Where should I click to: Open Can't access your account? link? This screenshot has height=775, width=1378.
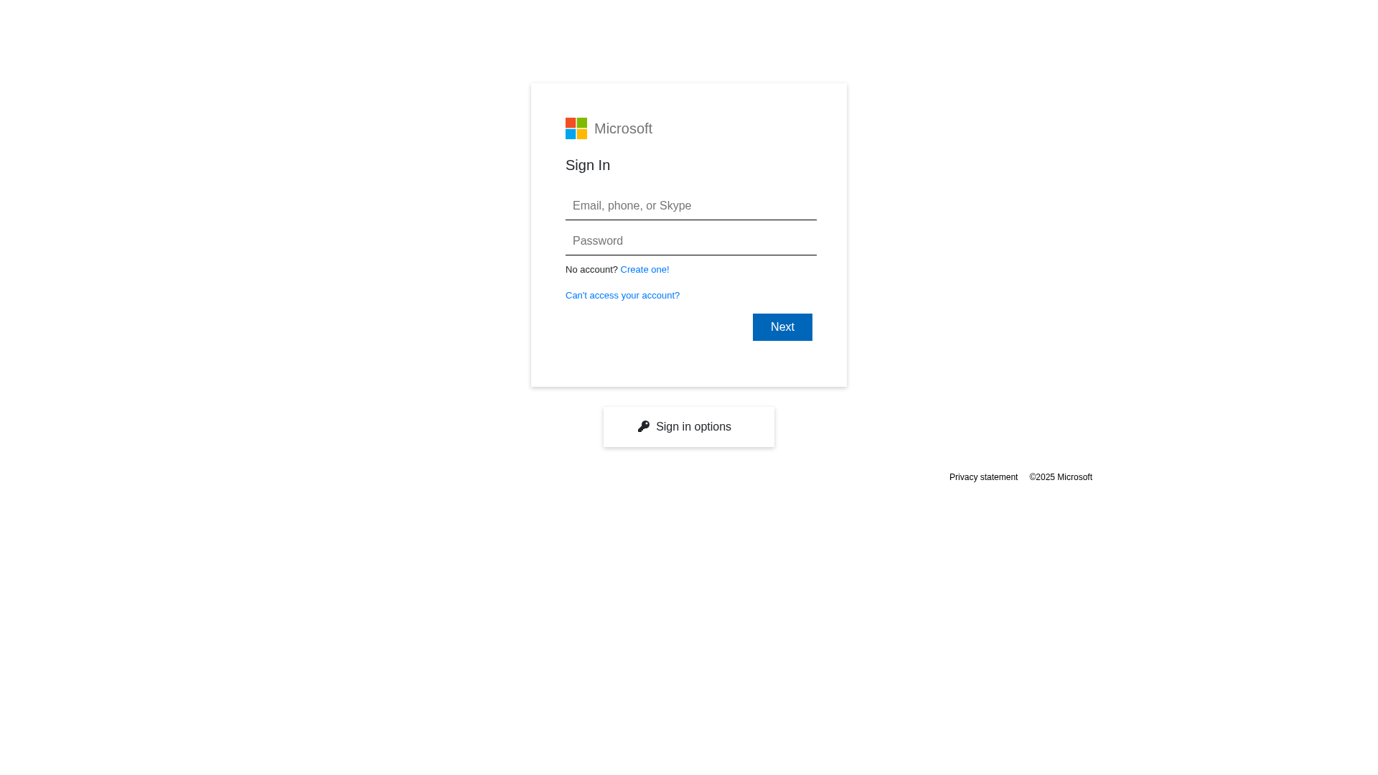(622, 296)
